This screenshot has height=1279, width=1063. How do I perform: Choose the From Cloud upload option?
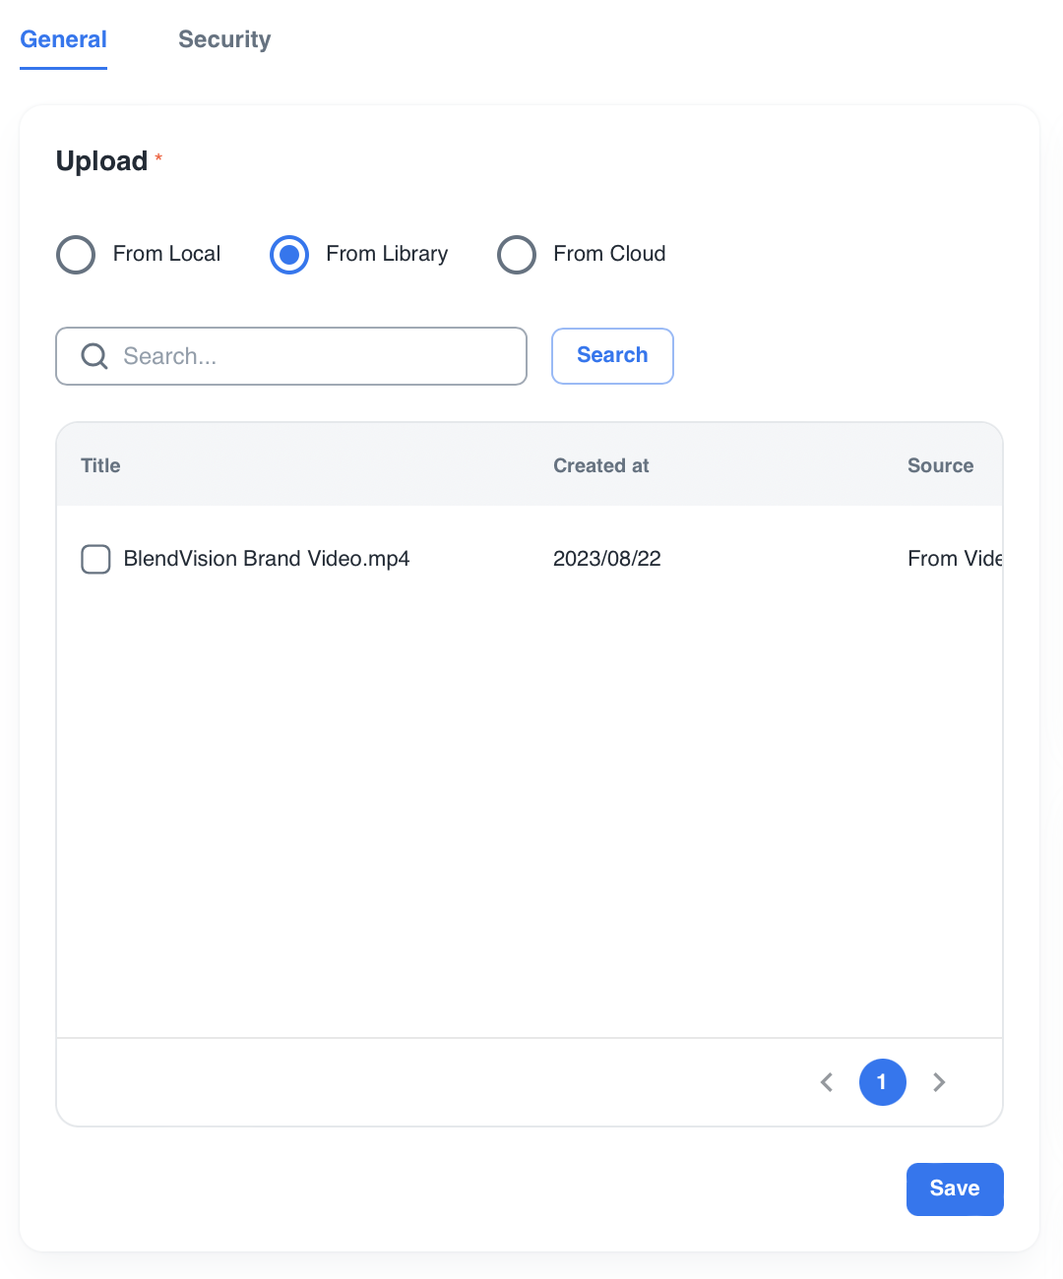(x=517, y=255)
